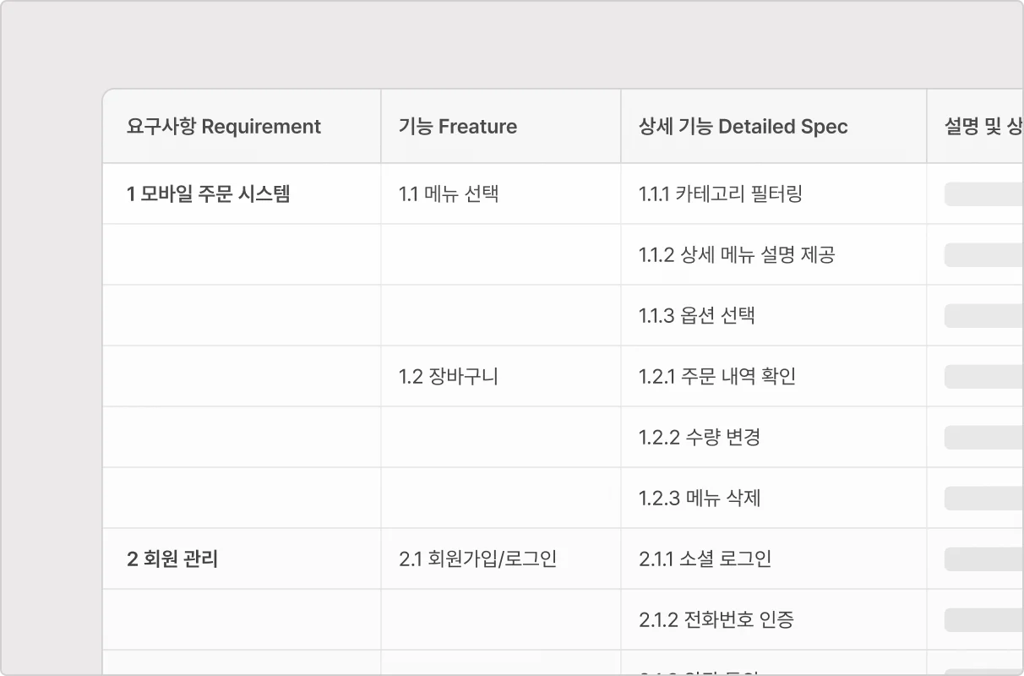1024x676 pixels.
Task: Click the 1.2.3 메뉴 삭제 cell
Action: coord(700,499)
